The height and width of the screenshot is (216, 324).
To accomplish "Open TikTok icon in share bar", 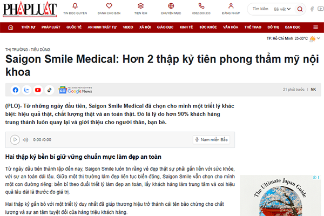I will (49, 90).
